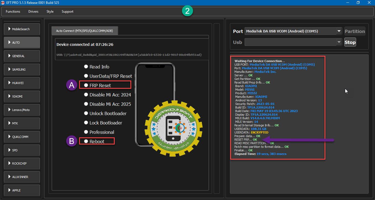Image resolution: width=375 pixels, height=200 pixels.
Task: Expand the HUAWEI sidebar section
Action: [x=22, y=83]
